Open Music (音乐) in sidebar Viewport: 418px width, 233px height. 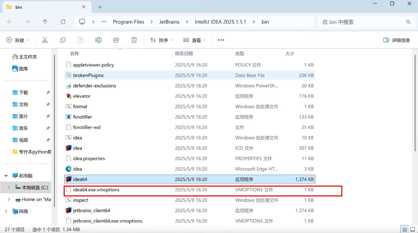coord(20,128)
